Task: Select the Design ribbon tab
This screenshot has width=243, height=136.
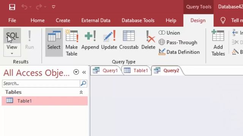Action: (x=198, y=20)
